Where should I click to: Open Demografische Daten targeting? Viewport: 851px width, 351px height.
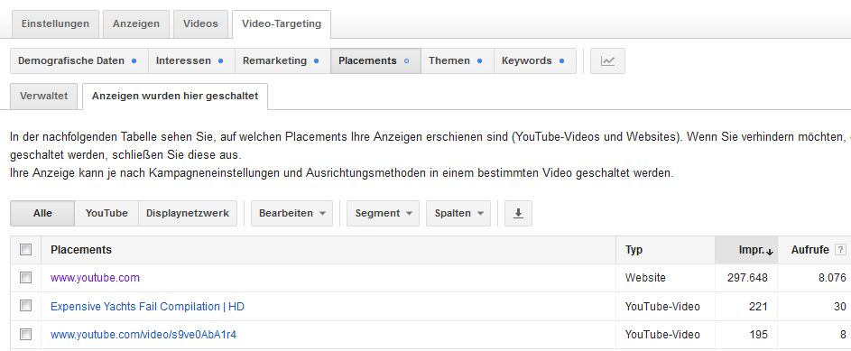point(79,60)
